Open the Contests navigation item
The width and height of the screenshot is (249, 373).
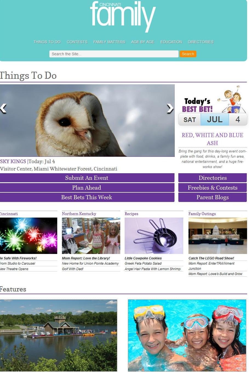pos(77,42)
